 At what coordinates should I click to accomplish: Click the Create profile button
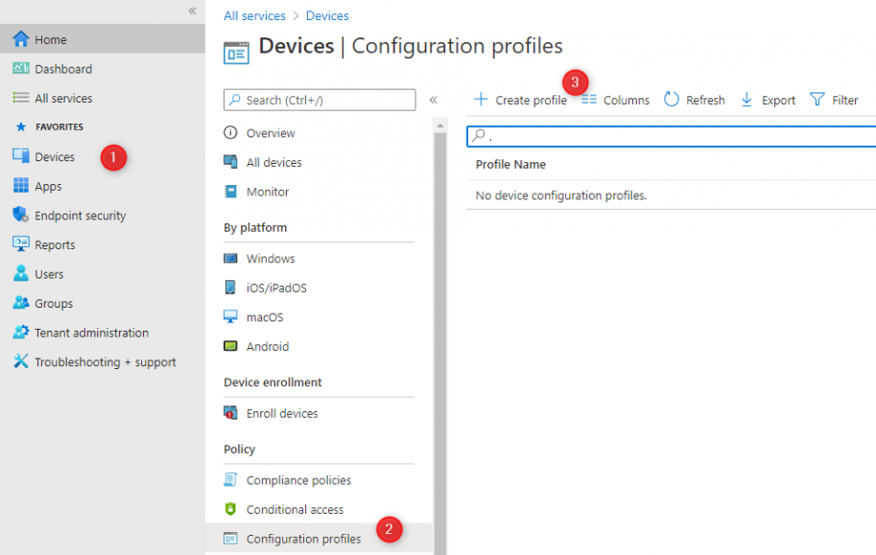coord(520,99)
